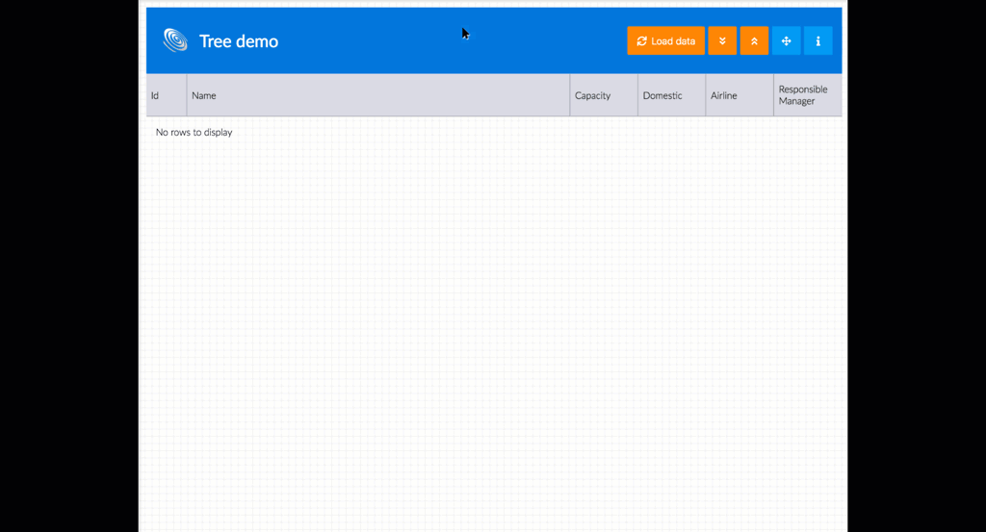
Task: Click the divider between Id and Name columns
Action: point(187,96)
